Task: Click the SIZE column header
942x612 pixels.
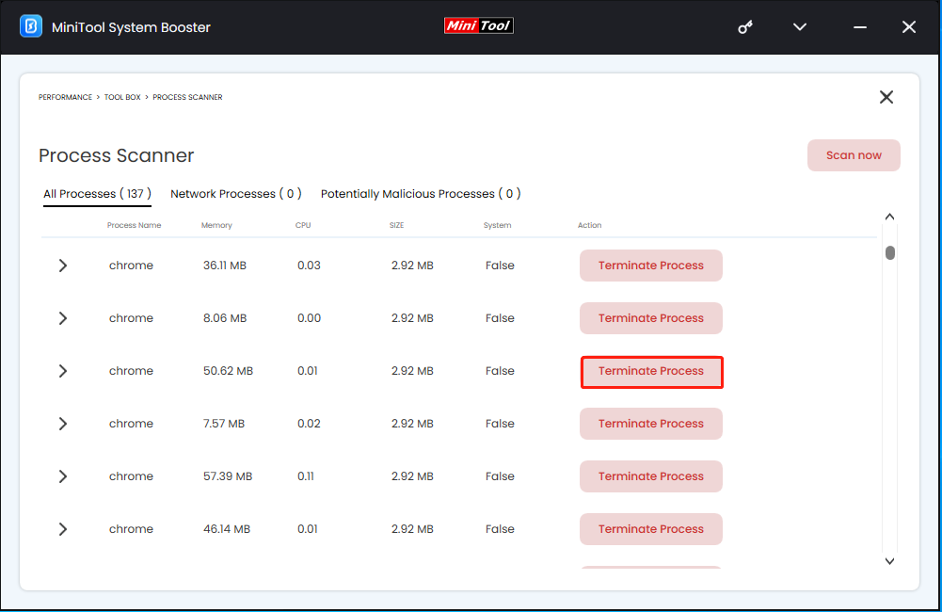Action: (x=396, y=225)
